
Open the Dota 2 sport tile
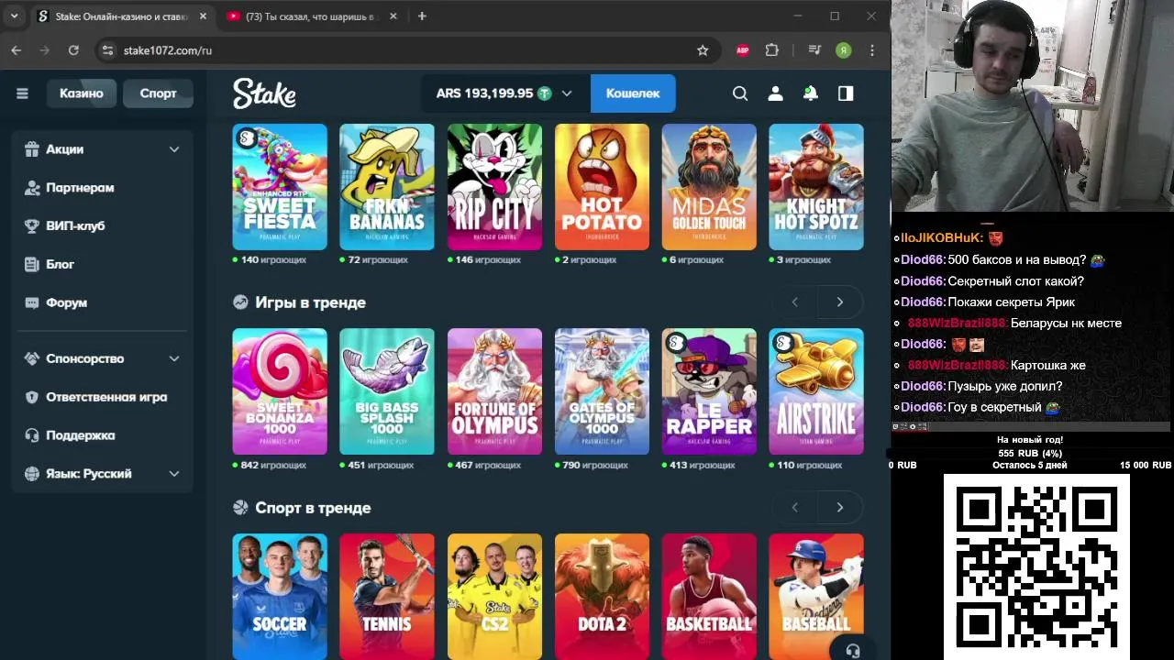pyautogui.click(x=602, y=597)
